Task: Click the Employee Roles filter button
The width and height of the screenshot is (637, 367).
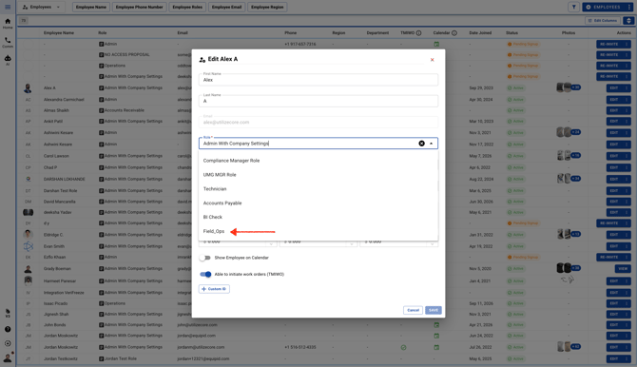Action: tap(187, 7)
